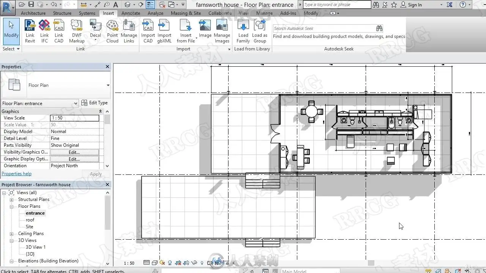The width and height of the screenshot is (486, 273).
Task: Click Load as Group
Action: tap(260, 31)
